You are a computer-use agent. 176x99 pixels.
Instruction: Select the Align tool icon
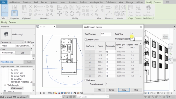(59, 7)
